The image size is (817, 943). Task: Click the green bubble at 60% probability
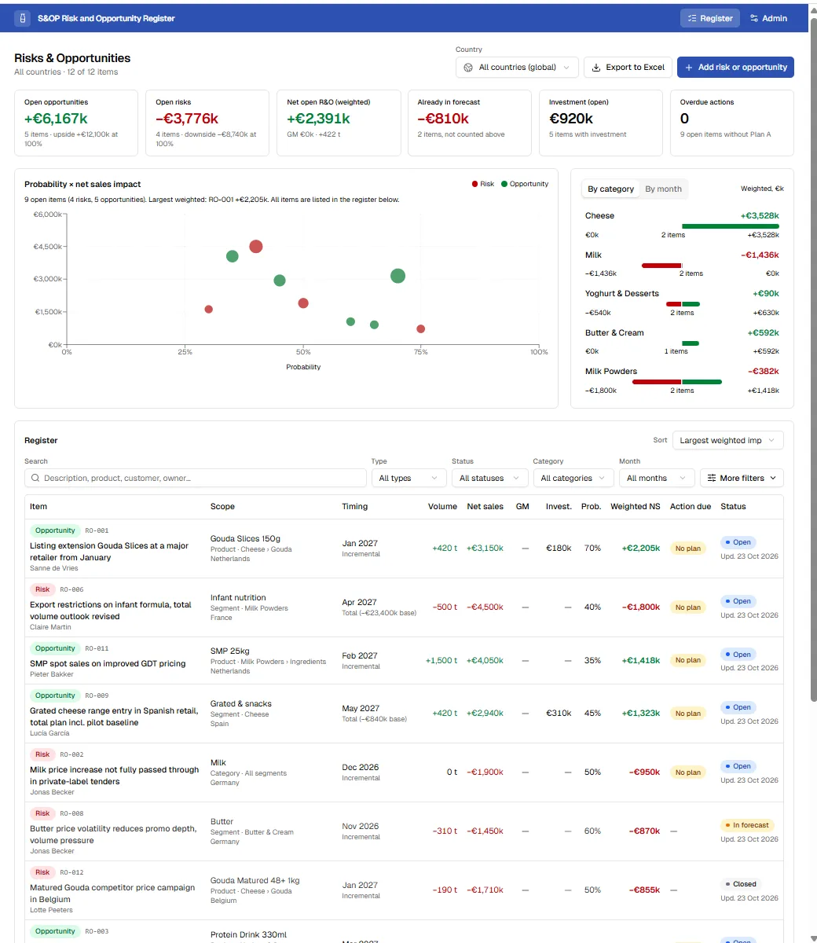(350, 321)
